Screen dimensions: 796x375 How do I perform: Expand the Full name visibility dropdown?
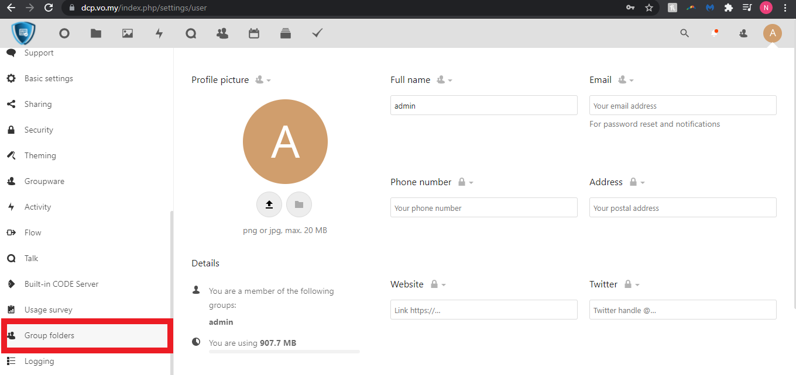click(444, 80)
